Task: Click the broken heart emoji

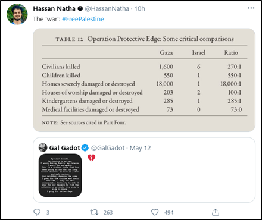Action: tap(91, 158)
